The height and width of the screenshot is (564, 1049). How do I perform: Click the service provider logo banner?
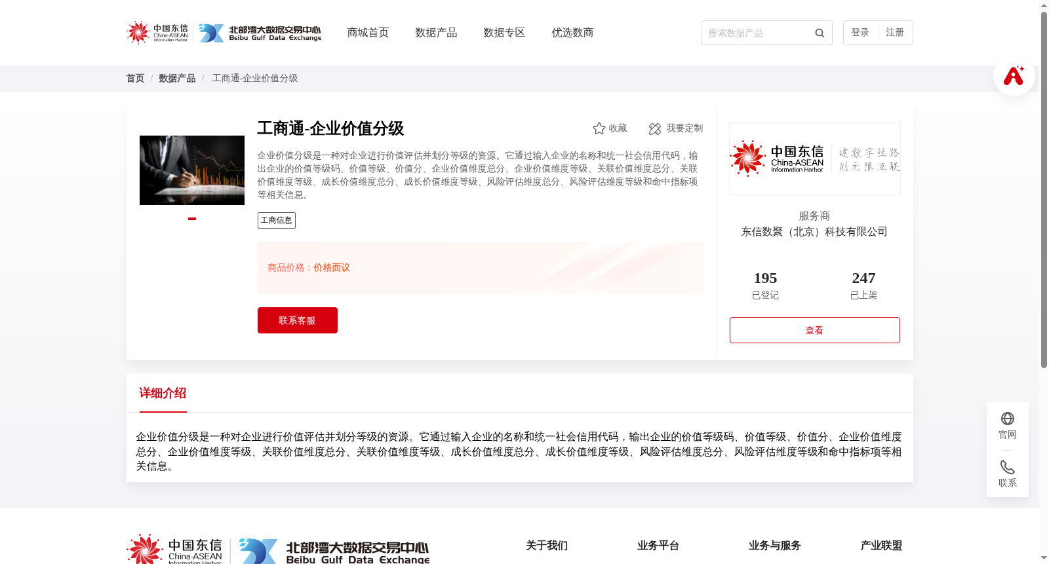[x=814, y=159]
